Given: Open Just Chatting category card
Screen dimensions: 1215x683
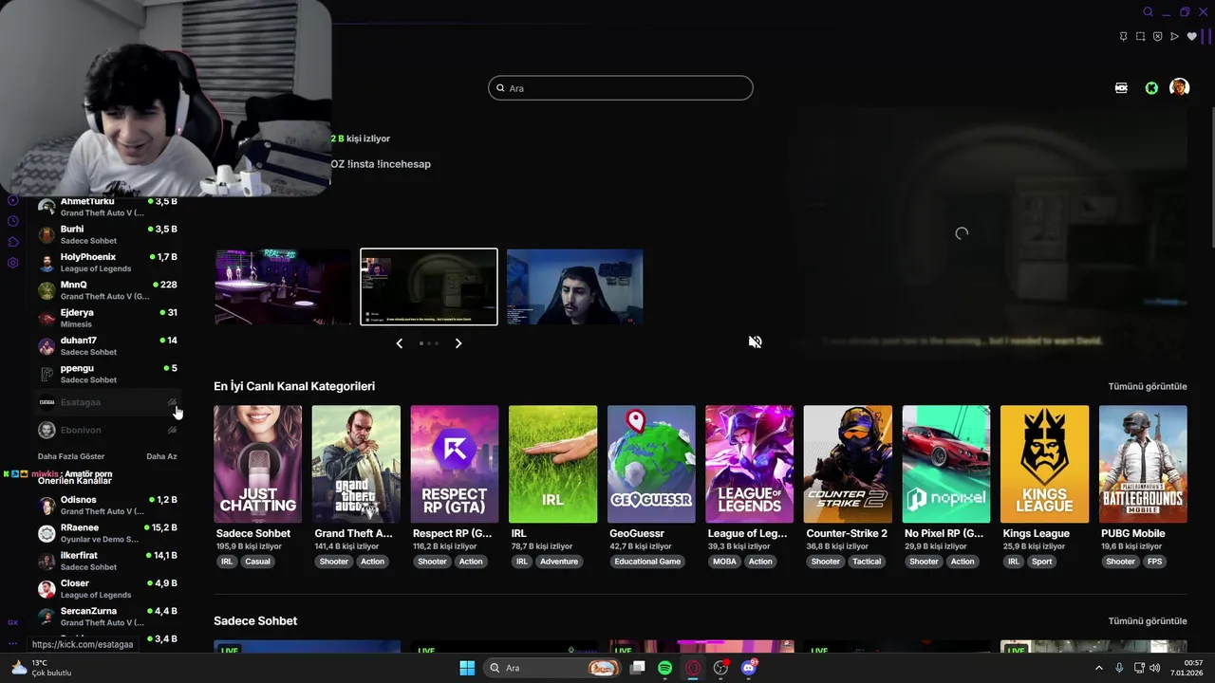Looking at the screenshot, I should (x=258, y=464).
